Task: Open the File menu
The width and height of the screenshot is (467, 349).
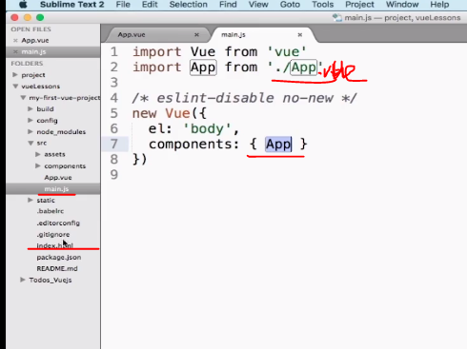Action: (x=123, y=5)
